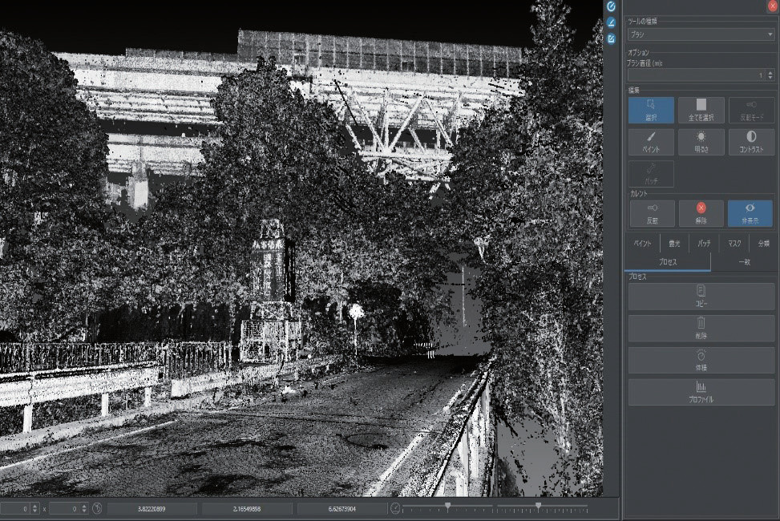The height and width of the screenshot is (521, 780).
Task: Switch to the マスク tab
Action: [x=734, y=244]
